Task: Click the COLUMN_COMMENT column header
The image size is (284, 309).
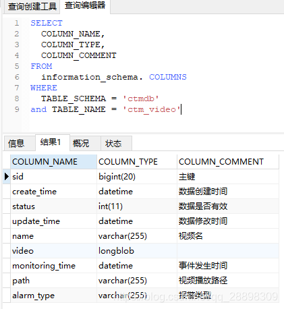Action: click(228, 161)
